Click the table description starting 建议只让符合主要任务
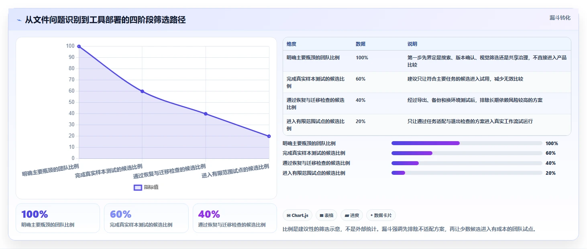The width and height of the screenshot is (587, 249). 465,79
